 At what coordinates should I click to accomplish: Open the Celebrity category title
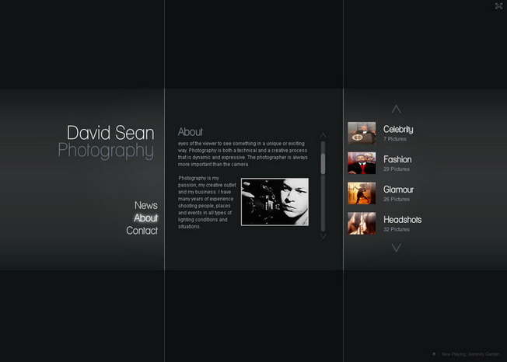coord(398,129)
